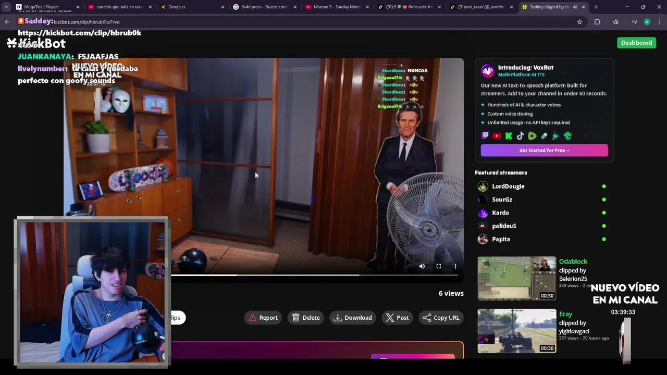667x375 pixels.
Task: Open the Dashboard button
Action: [636, 43]
